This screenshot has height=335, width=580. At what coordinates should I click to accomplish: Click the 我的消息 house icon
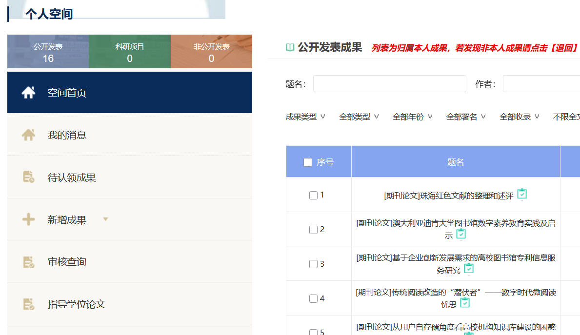pos(28,135)
